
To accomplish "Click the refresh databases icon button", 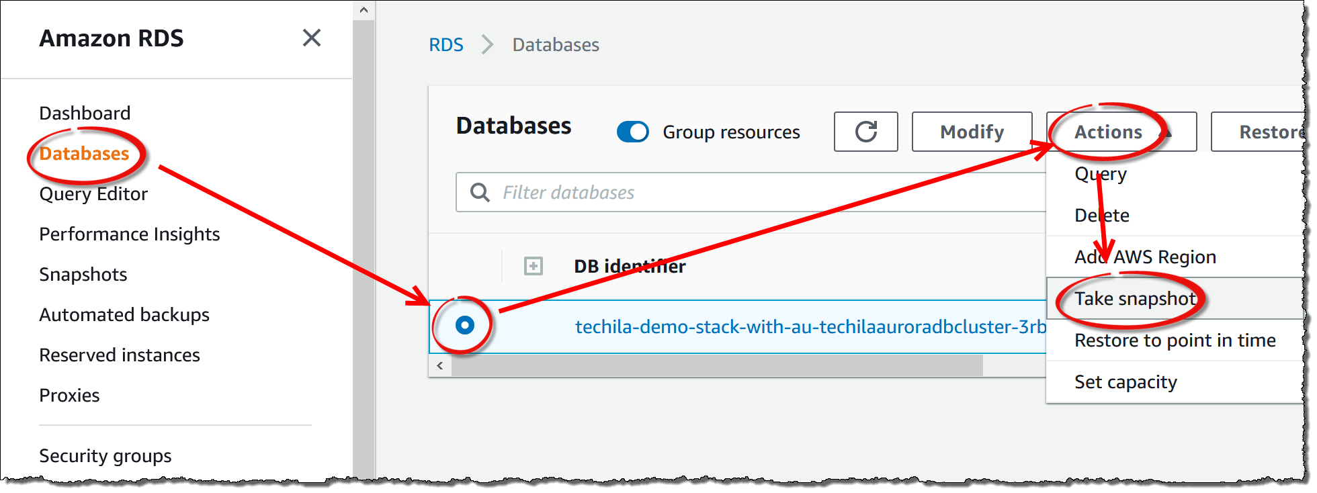I will coord(865,132).
